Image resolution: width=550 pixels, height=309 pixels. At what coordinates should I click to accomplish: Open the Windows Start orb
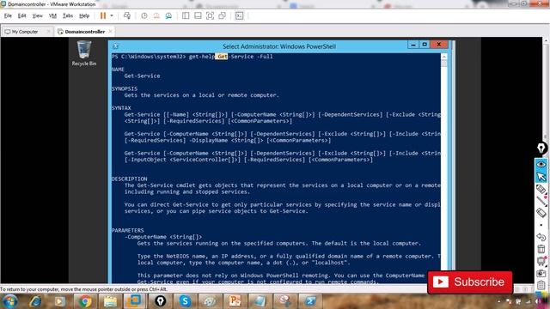point(9,301)
